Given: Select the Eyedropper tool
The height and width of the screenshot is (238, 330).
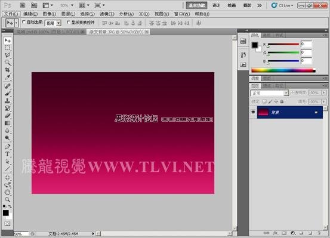Looking at the screenshot, I should click(x=8, y=77).
